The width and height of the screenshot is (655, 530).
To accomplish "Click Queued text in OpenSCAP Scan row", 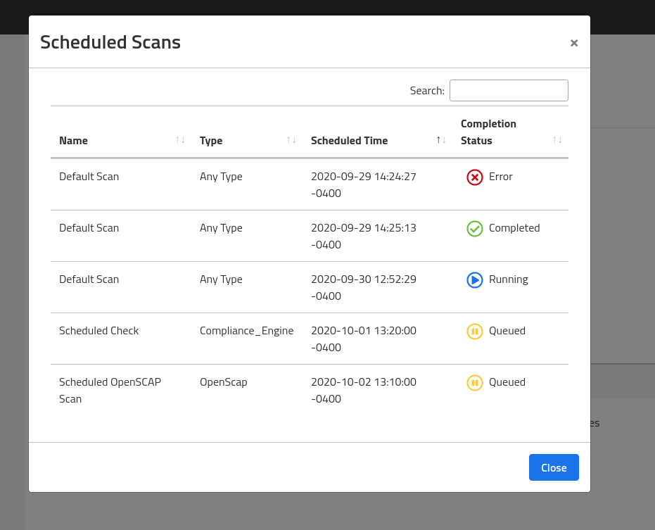I will [507, 382].
